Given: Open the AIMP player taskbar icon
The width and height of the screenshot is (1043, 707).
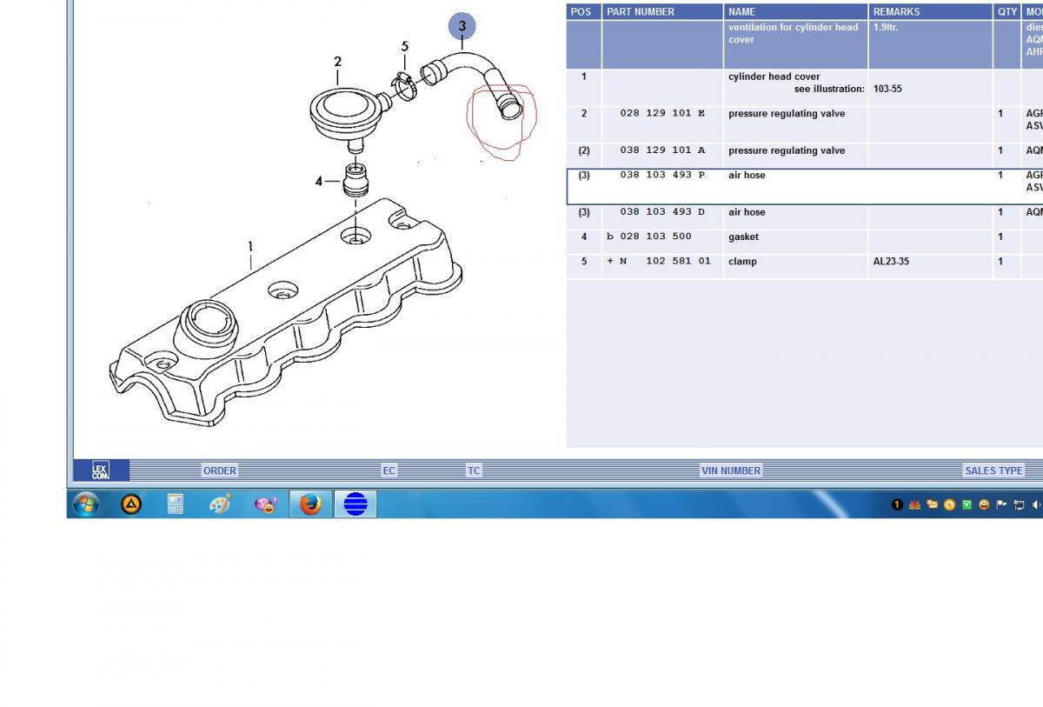Looking at the screenshot, I should click(x=131, y=504).
